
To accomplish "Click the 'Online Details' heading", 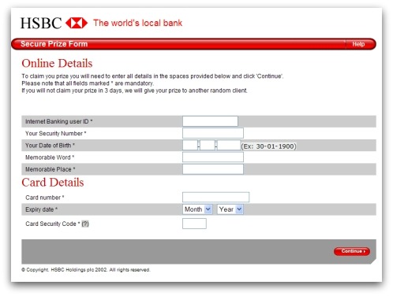I will tap(57, 63).
